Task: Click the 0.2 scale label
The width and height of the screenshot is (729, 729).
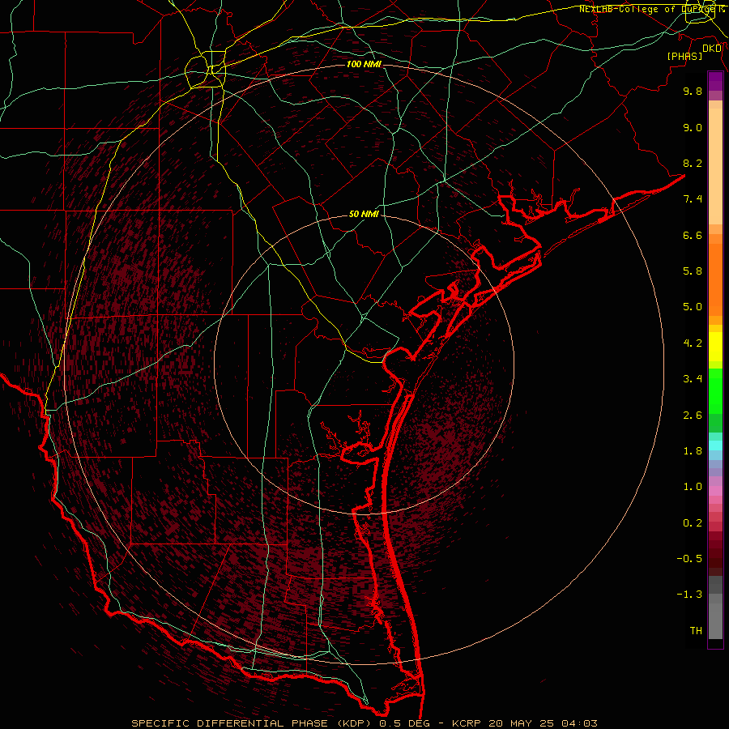Action: click(x=693, y=523)
